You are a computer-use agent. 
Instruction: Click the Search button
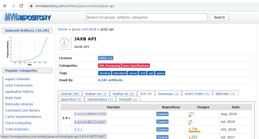[219, 17]
